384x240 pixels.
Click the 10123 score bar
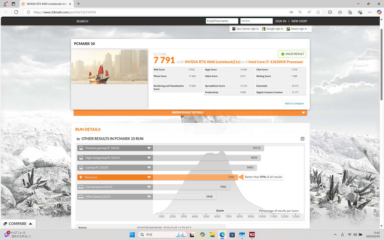click(x=208, y=148)
